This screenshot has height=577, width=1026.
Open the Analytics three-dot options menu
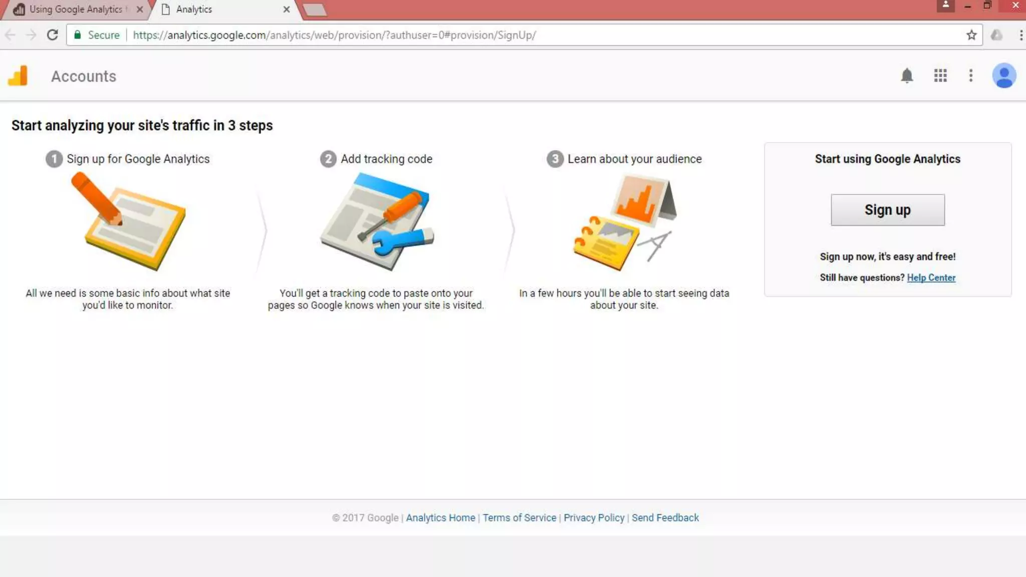(971, 76)
